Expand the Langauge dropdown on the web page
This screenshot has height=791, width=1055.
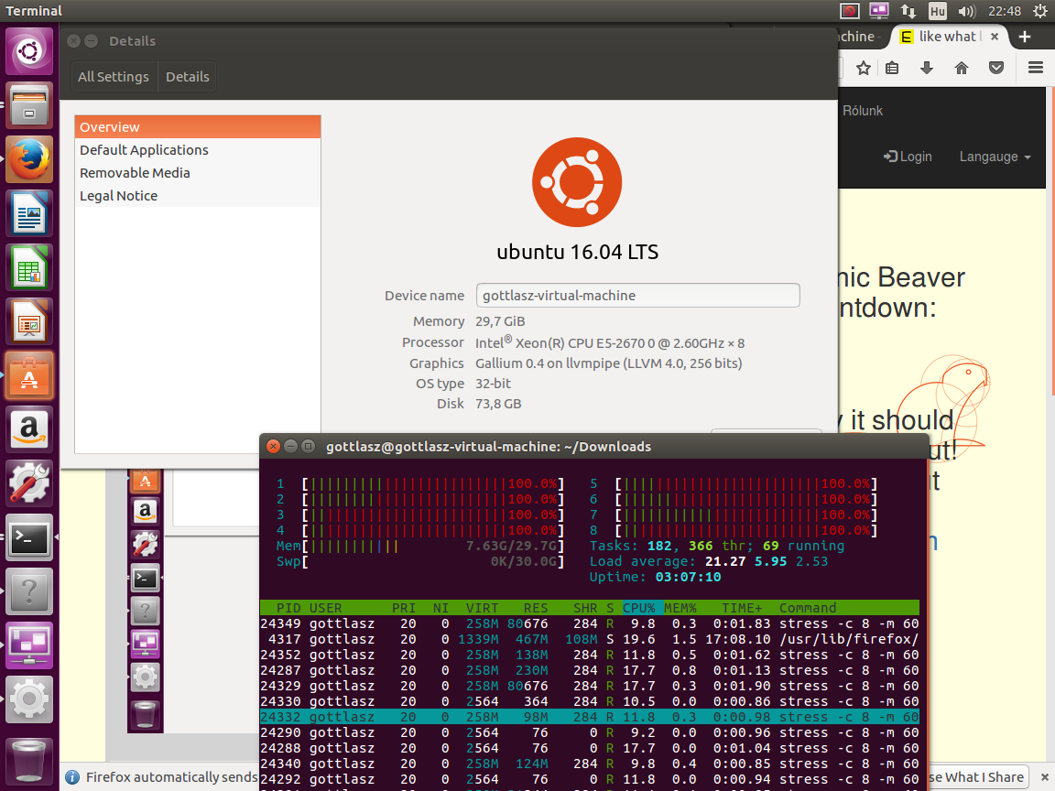pyautogui.click(x=995, y=157)
